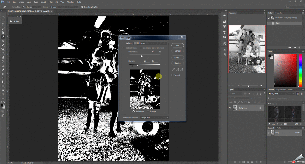Toggle Quick Mask mode

[3, 111]
